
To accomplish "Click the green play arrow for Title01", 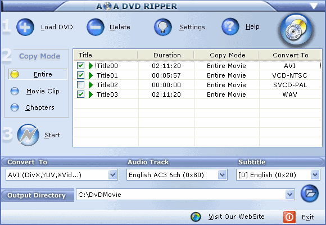I will (90, 75).
